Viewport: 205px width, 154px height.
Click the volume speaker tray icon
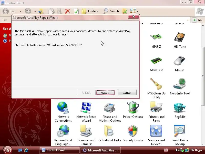click(177, 150)
